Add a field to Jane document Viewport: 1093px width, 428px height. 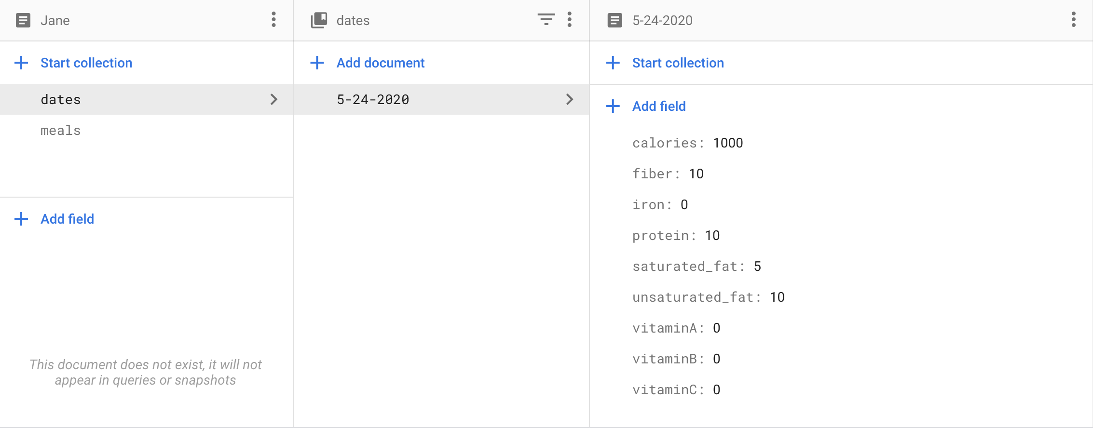[67, 219]
